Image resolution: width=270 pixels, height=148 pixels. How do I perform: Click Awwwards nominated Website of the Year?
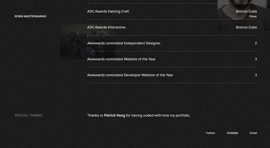[x=121, y=59]
